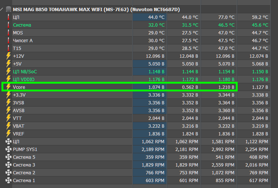Select the 2,992 RPM pump value

pos(223,150)
